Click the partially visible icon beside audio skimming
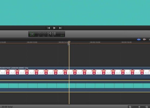This screenshot has width=150, height=108. 149,39
